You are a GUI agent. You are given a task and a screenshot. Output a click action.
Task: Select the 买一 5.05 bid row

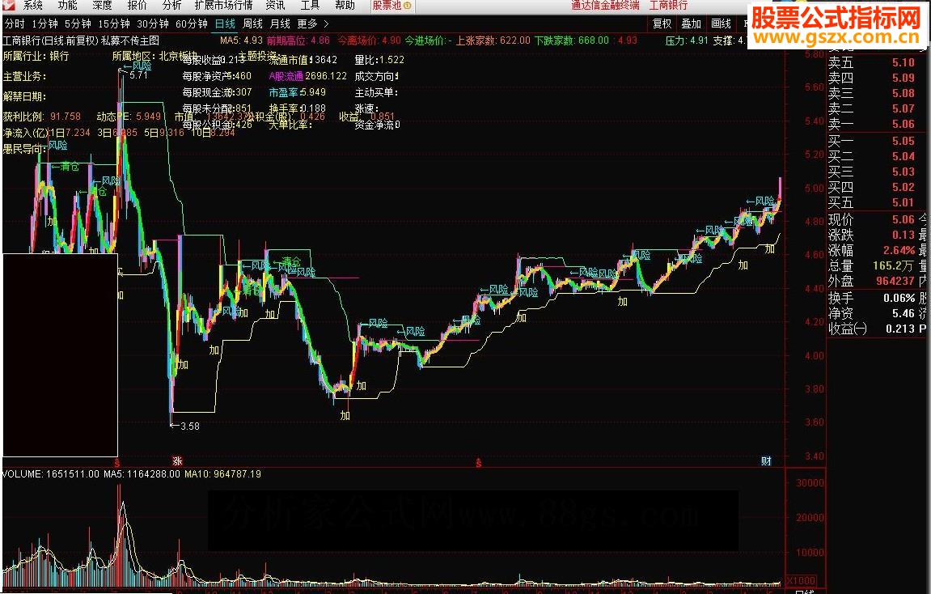pyautogui.click(x=872, y=141)
